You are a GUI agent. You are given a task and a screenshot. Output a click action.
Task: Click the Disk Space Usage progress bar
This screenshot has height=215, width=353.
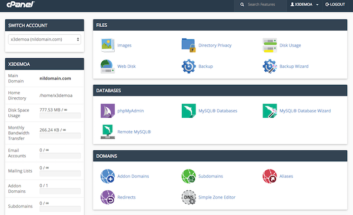(x=60, y=115)
